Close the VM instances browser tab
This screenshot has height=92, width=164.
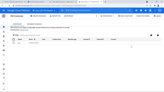101,2
